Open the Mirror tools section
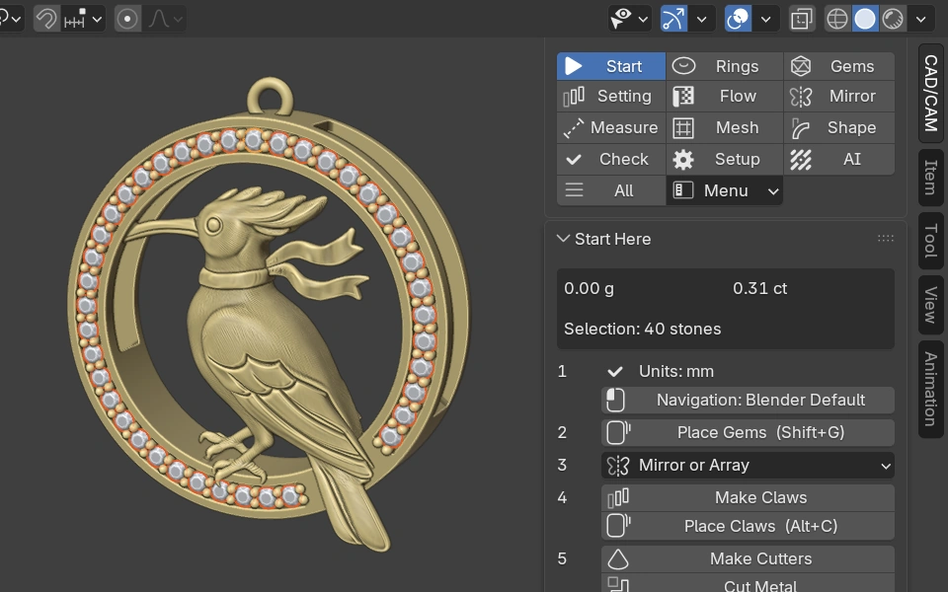This screenshot has width=948, height=592. [839, 97]
